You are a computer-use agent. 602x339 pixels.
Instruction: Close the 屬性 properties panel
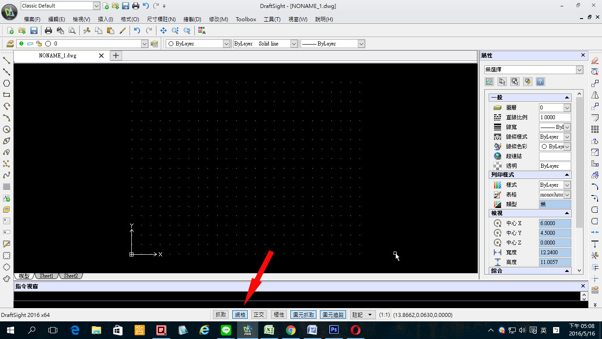[583, 55]
